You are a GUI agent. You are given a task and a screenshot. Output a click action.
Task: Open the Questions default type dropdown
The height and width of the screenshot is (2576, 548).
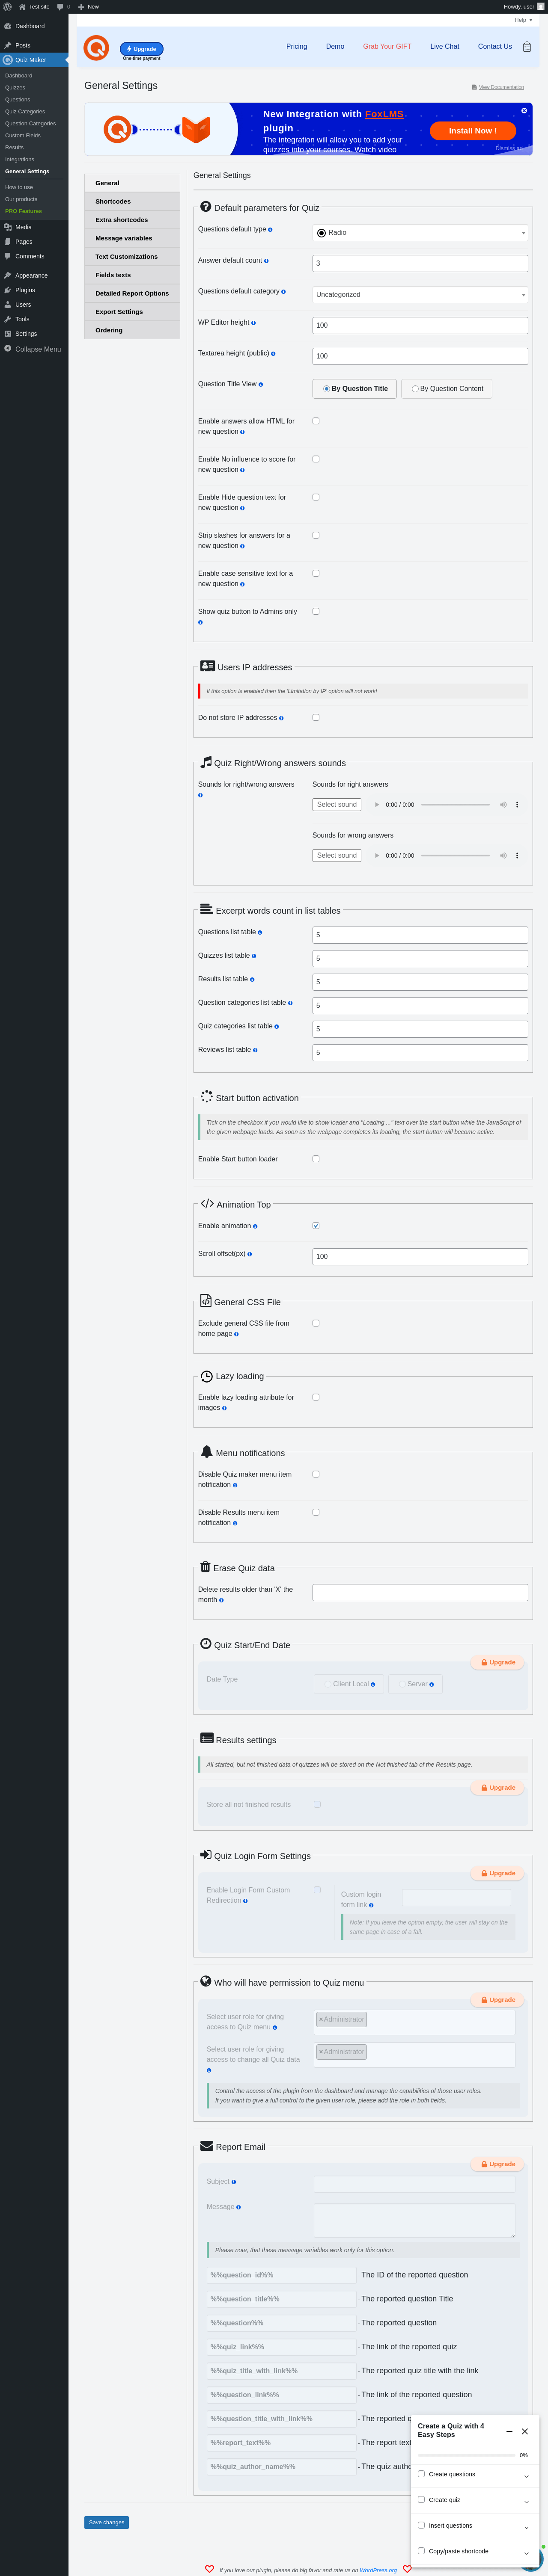pyautogui.click(x=420, y=233)
